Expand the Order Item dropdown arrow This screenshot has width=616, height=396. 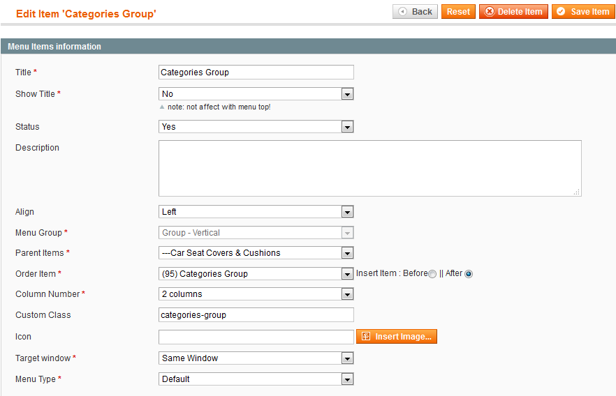[347, 274]
